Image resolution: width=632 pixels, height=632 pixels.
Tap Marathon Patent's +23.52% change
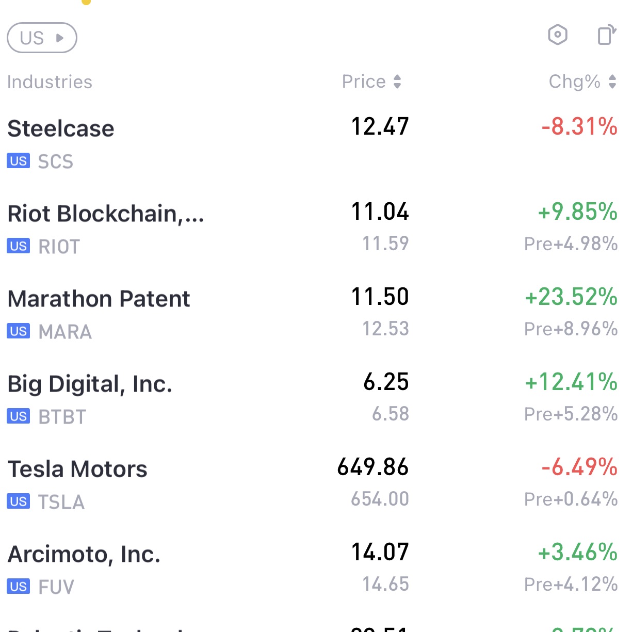point(571,297)
